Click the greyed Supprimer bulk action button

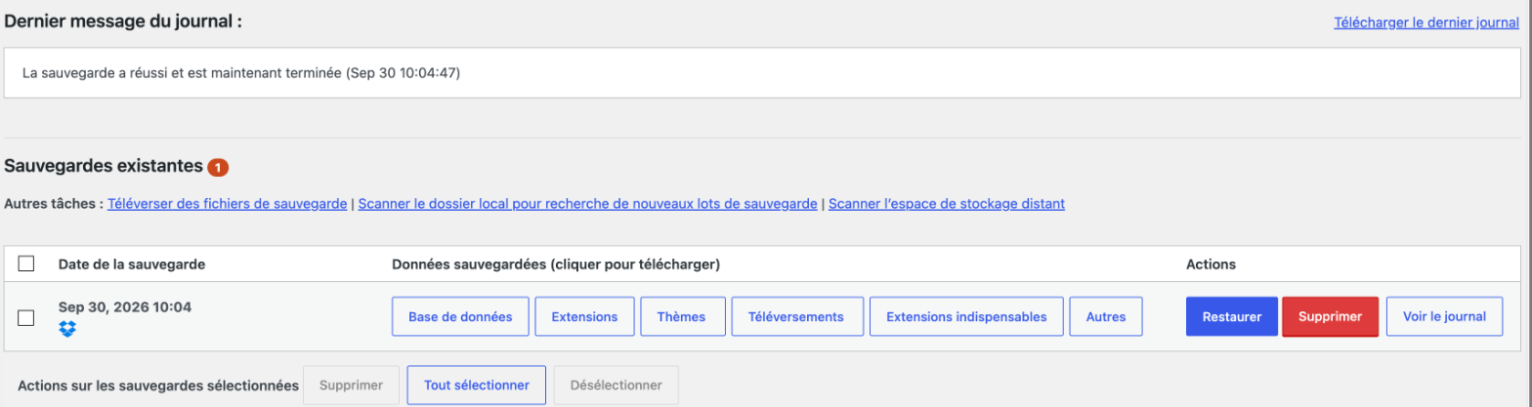351,386
